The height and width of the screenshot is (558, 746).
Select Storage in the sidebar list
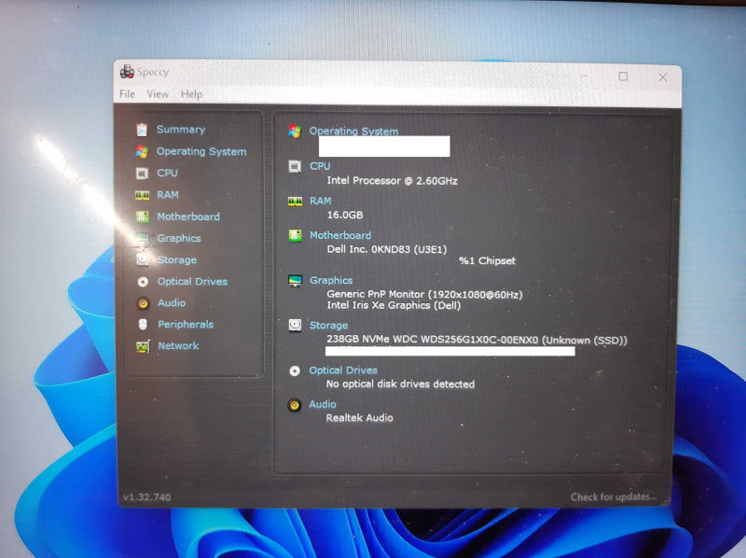177,260
